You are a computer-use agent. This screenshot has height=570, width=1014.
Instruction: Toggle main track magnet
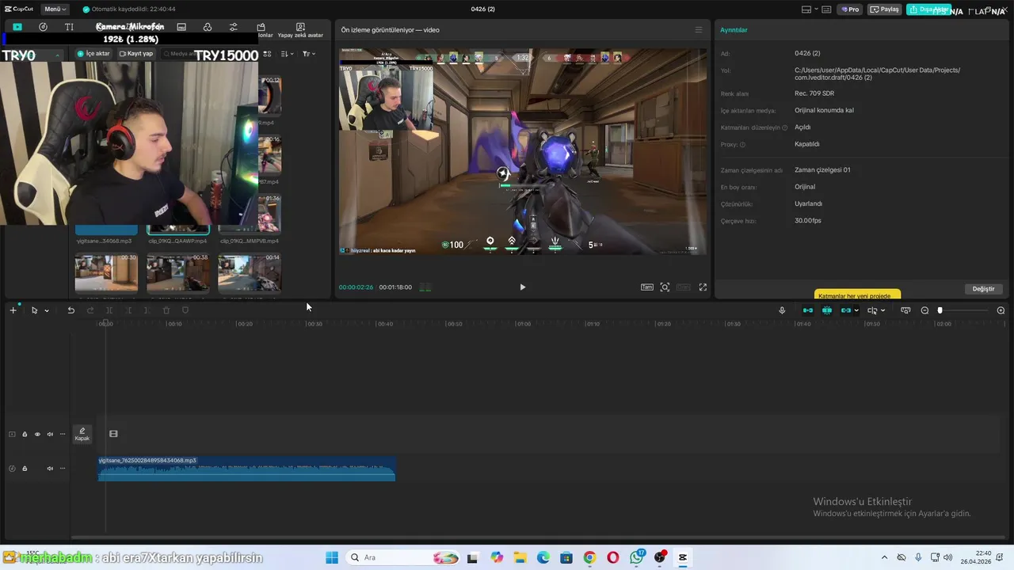[x=807, y=310]
